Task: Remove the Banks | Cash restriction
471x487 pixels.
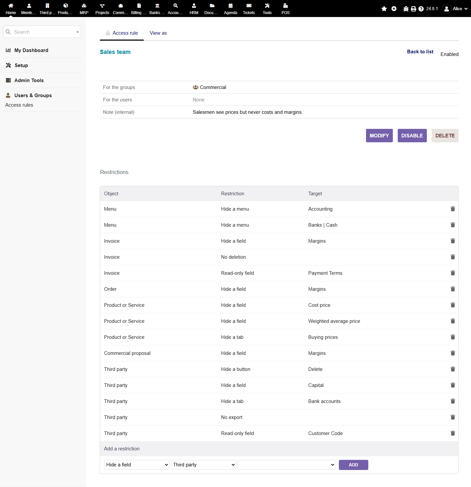Action: point(453,225)
